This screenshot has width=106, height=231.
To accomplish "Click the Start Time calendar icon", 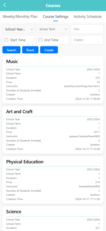I will tap(6, 40).
